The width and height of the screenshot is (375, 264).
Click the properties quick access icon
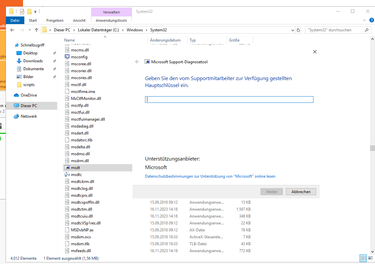pos(22,12)
